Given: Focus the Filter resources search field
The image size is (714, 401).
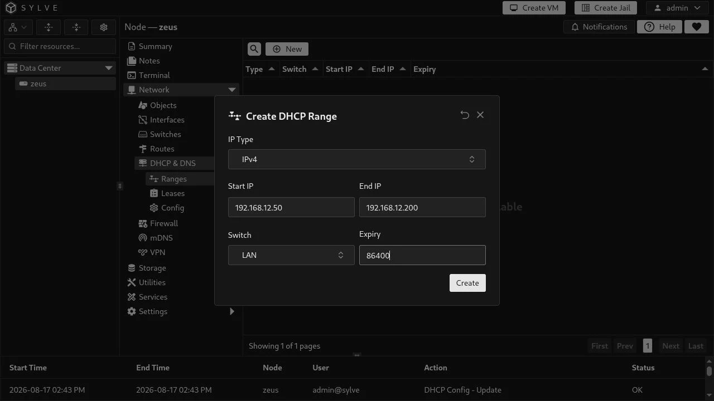Looking at the screenshot, I should [x=60, y=46].
